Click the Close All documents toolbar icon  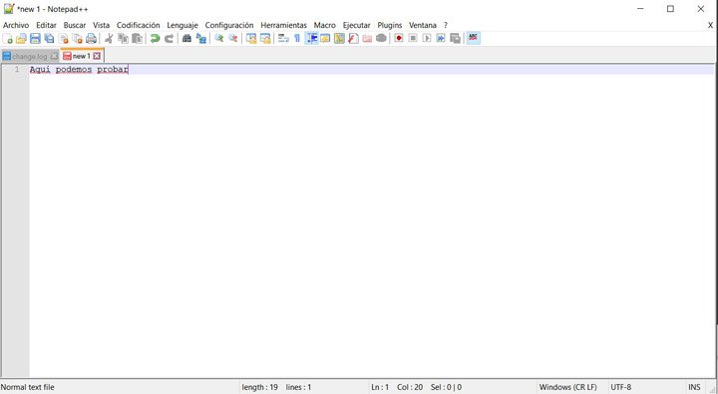78,39
